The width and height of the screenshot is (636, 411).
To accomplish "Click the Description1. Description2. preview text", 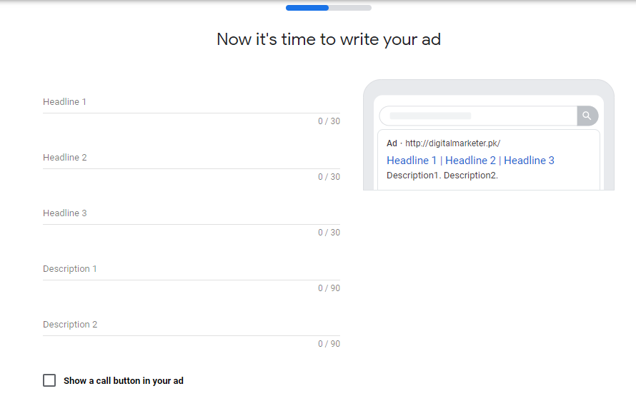I will pyautogui.click(x=442, y=176).
